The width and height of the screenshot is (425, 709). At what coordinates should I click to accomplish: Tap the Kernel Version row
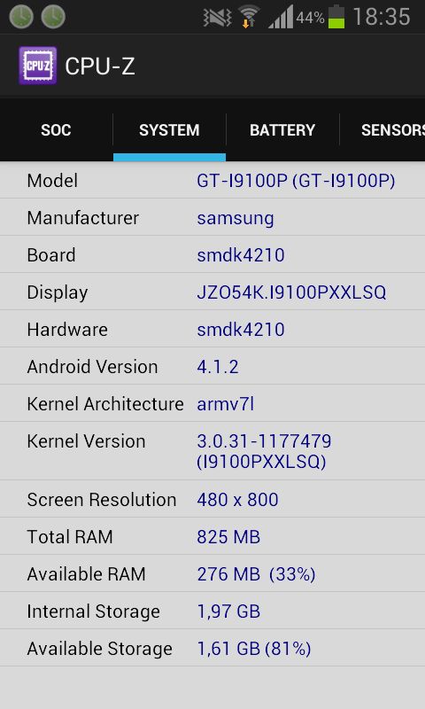point(212,451)
